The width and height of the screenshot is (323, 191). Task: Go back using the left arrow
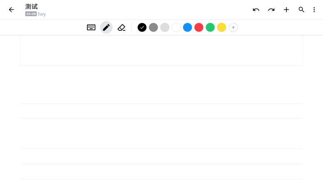(11, 10)
